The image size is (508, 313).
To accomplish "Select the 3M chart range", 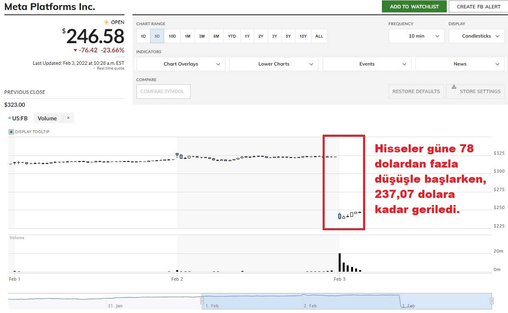I will tap(202, 36).
